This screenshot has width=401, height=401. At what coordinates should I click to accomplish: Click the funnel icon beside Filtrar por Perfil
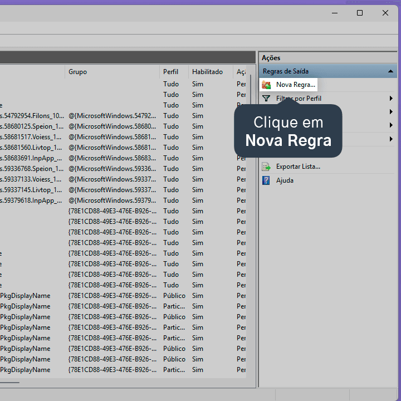pos(266,99)
